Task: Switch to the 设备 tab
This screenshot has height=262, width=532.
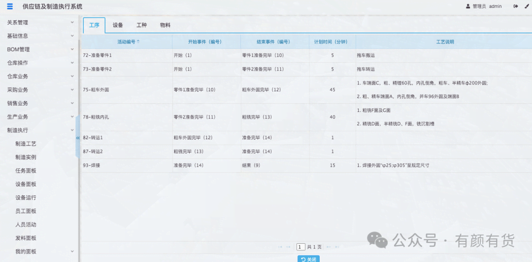Action: coord(118,25)
